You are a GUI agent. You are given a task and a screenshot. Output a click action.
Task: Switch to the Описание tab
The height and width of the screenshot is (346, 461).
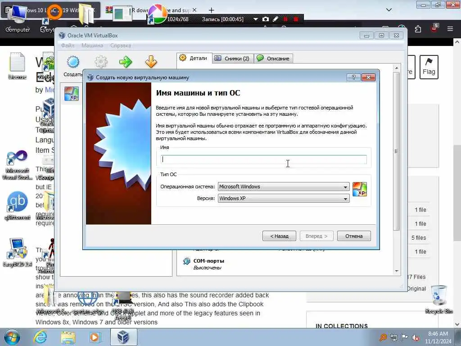(x=273, y=58)
